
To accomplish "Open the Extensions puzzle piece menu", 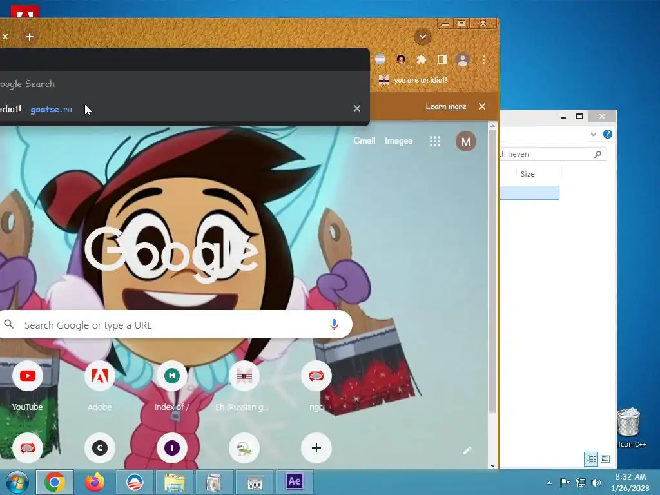I will pos(422,60).
